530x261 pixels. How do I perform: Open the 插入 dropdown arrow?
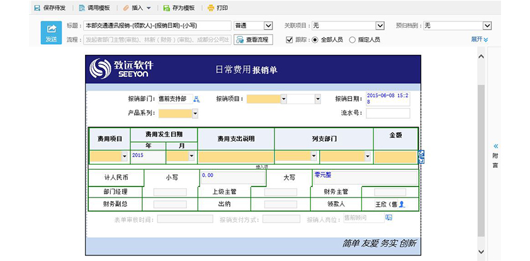click(149, 8)
